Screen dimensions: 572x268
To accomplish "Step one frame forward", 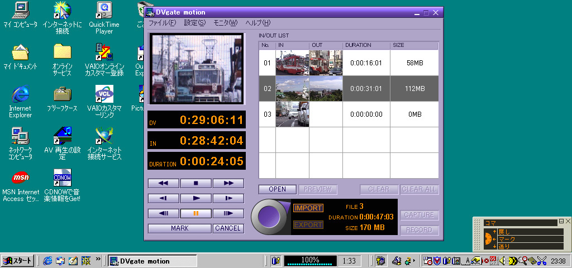I will pyautogui.click(x=228, y=213).
